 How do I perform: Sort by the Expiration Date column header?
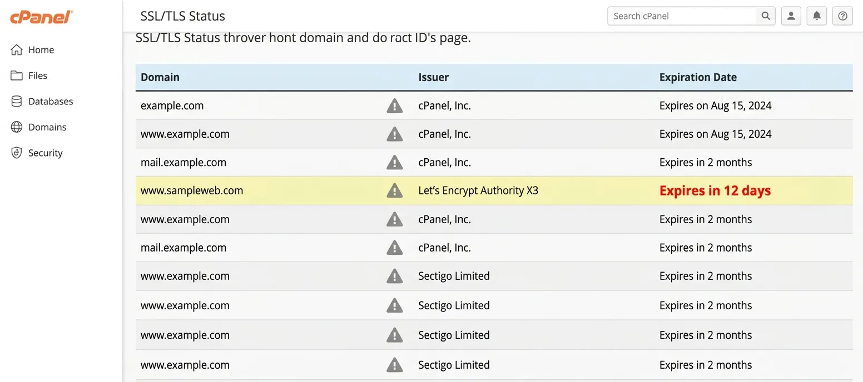coord(698,77)
